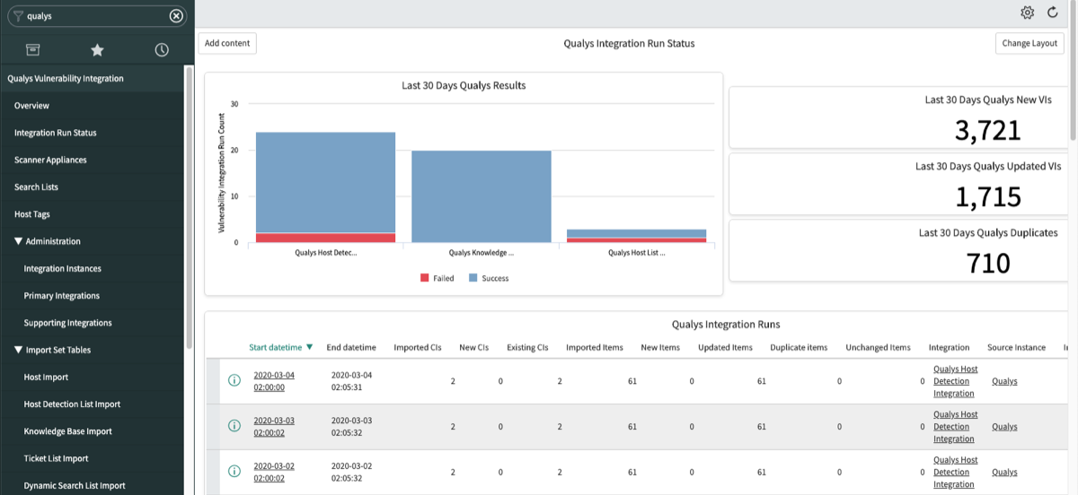This screenshot has height=495, width=1078.
Task: Open Scanner Appliances module
Action: tap(50, 160)
